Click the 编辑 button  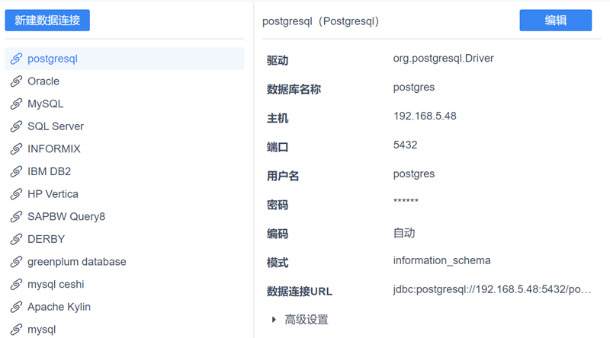(x=555, y=21)
